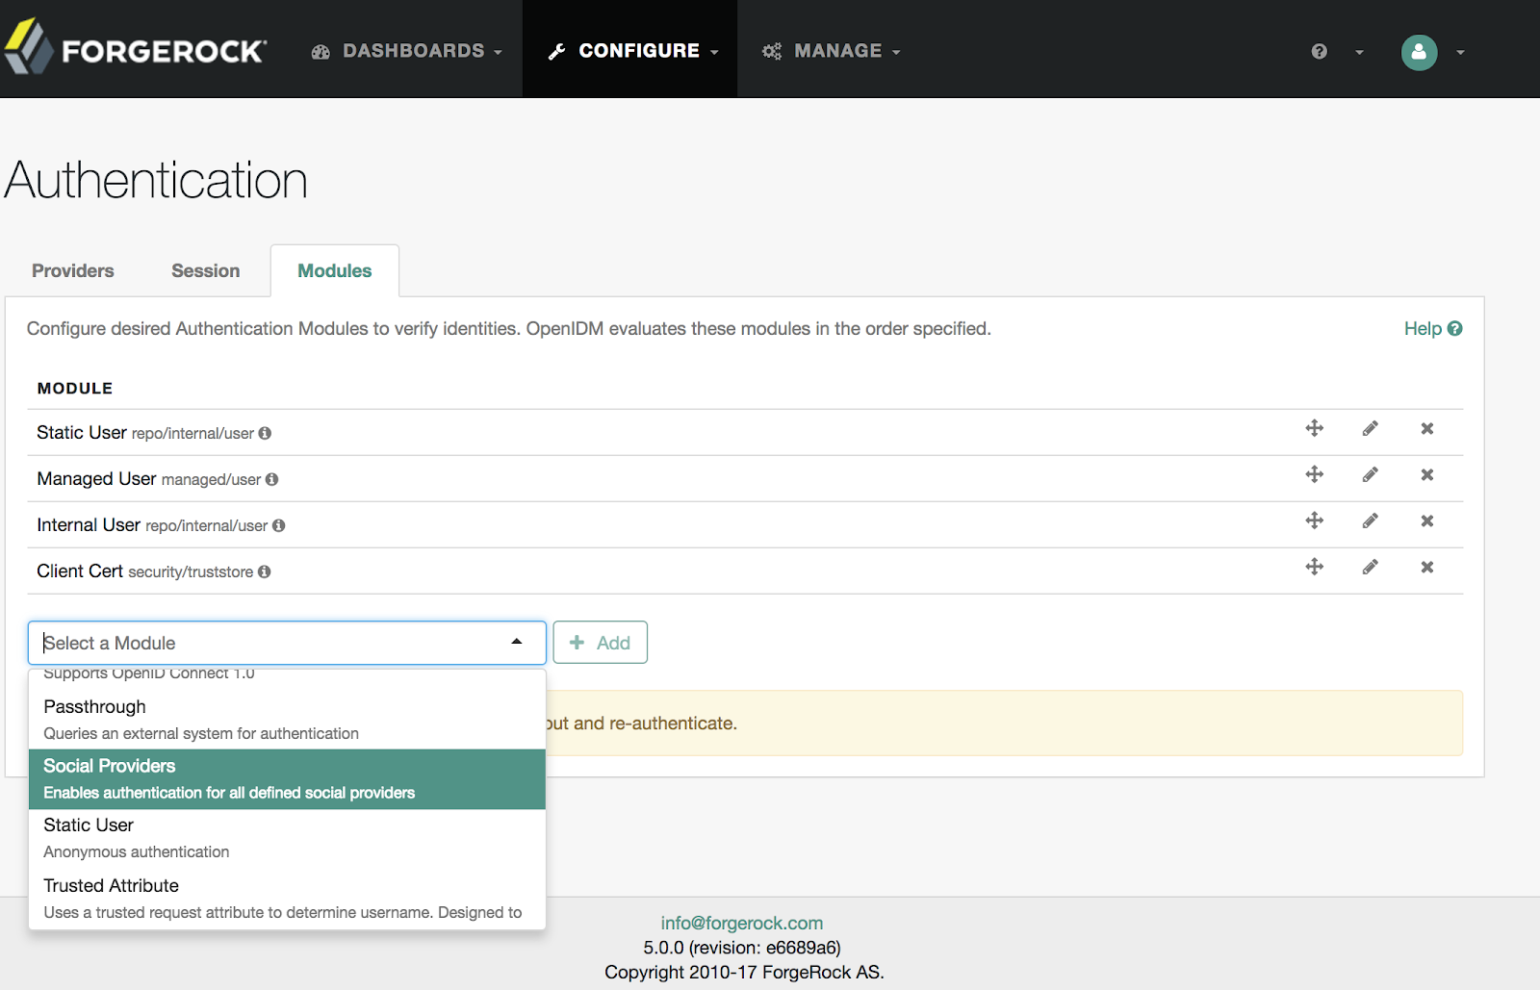Expand the user account dropdown caret

[1460, 52]
